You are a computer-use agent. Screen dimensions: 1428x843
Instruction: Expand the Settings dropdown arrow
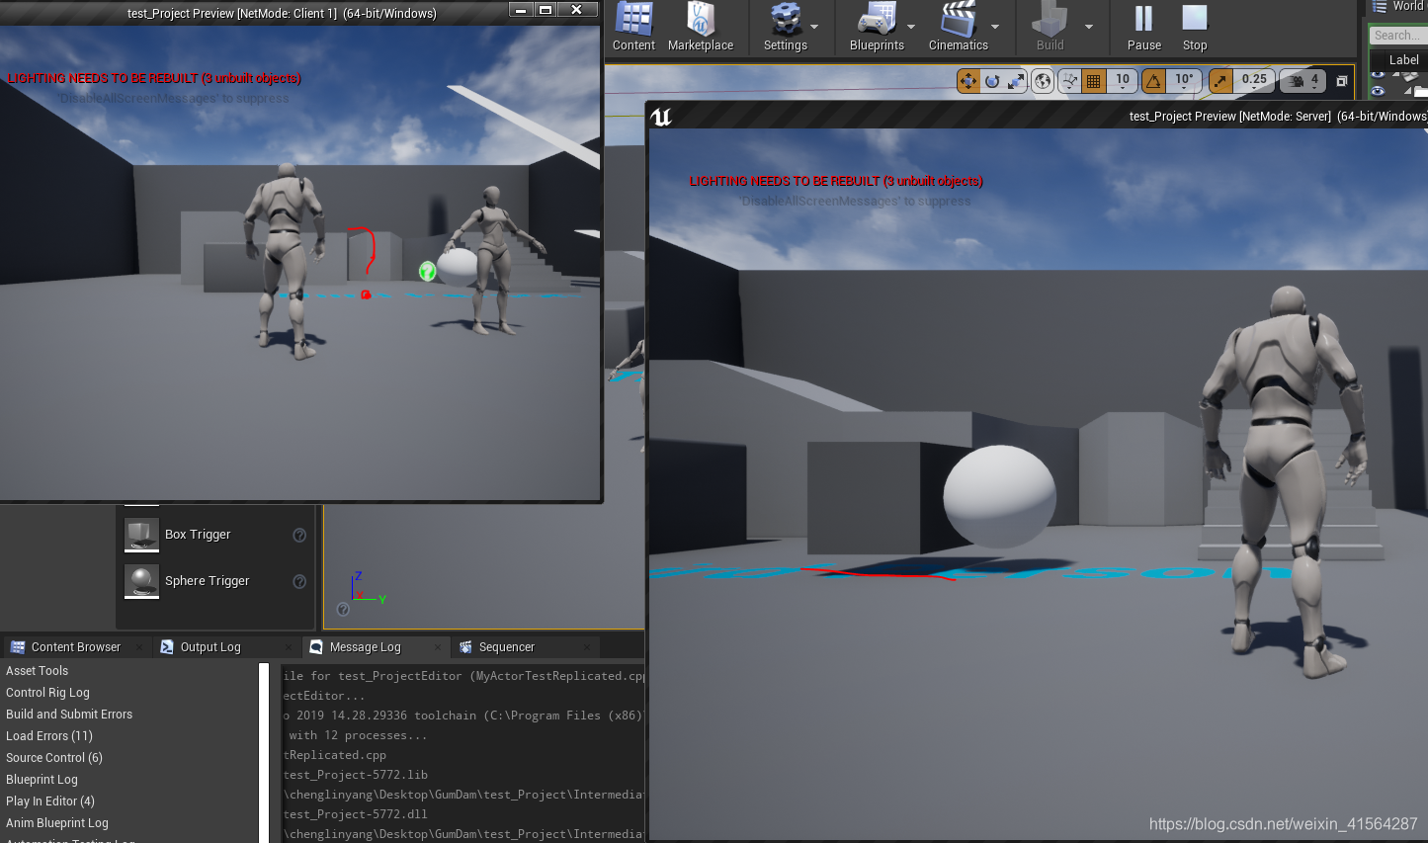[814, 28]
